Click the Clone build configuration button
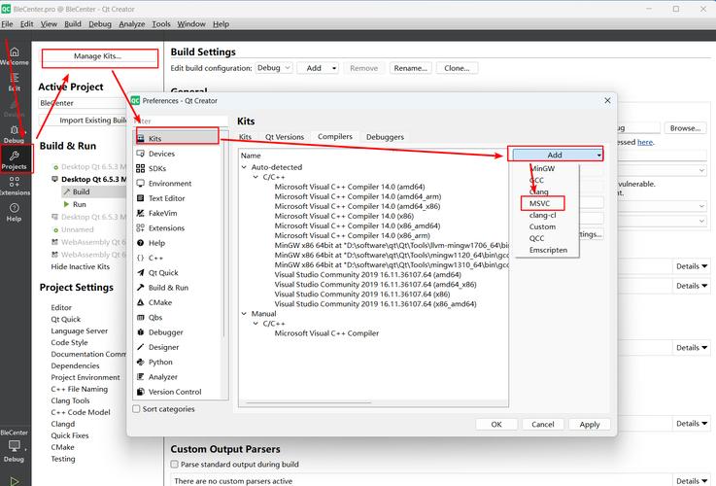Screen dimensions: 716x486 [x=457, y=68]
